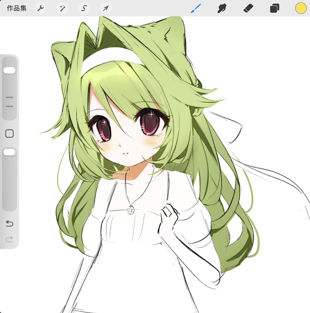Return to the Gallery with 作品集
Viewport: 310px width, 313px height.
(16, 8)
